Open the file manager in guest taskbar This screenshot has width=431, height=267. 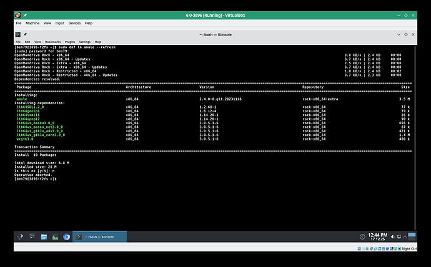[x=44, y=237]
